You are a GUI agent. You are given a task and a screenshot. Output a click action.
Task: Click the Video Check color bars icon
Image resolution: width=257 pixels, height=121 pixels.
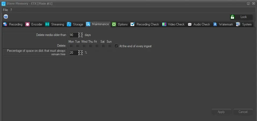[164, 24]
